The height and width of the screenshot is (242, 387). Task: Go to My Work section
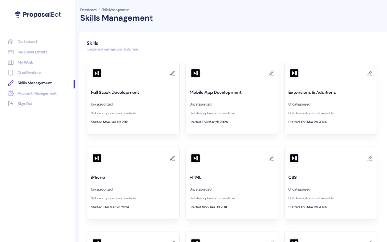pyautogui.click(x=25, y=62)
